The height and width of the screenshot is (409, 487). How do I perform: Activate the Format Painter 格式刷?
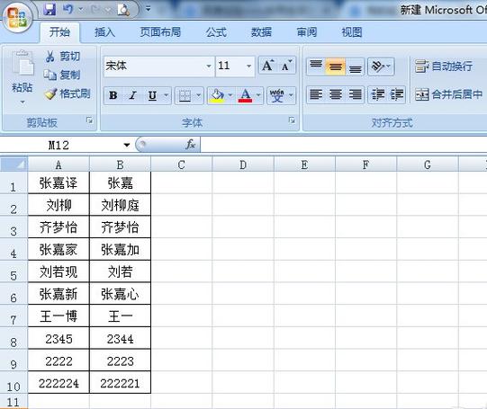(x=68, y=93)
